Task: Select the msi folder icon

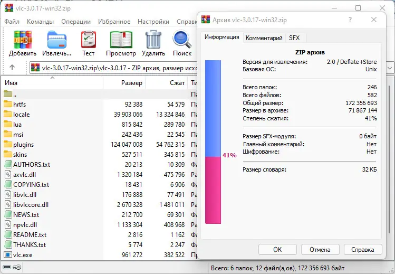Action: tap(8, 134)
